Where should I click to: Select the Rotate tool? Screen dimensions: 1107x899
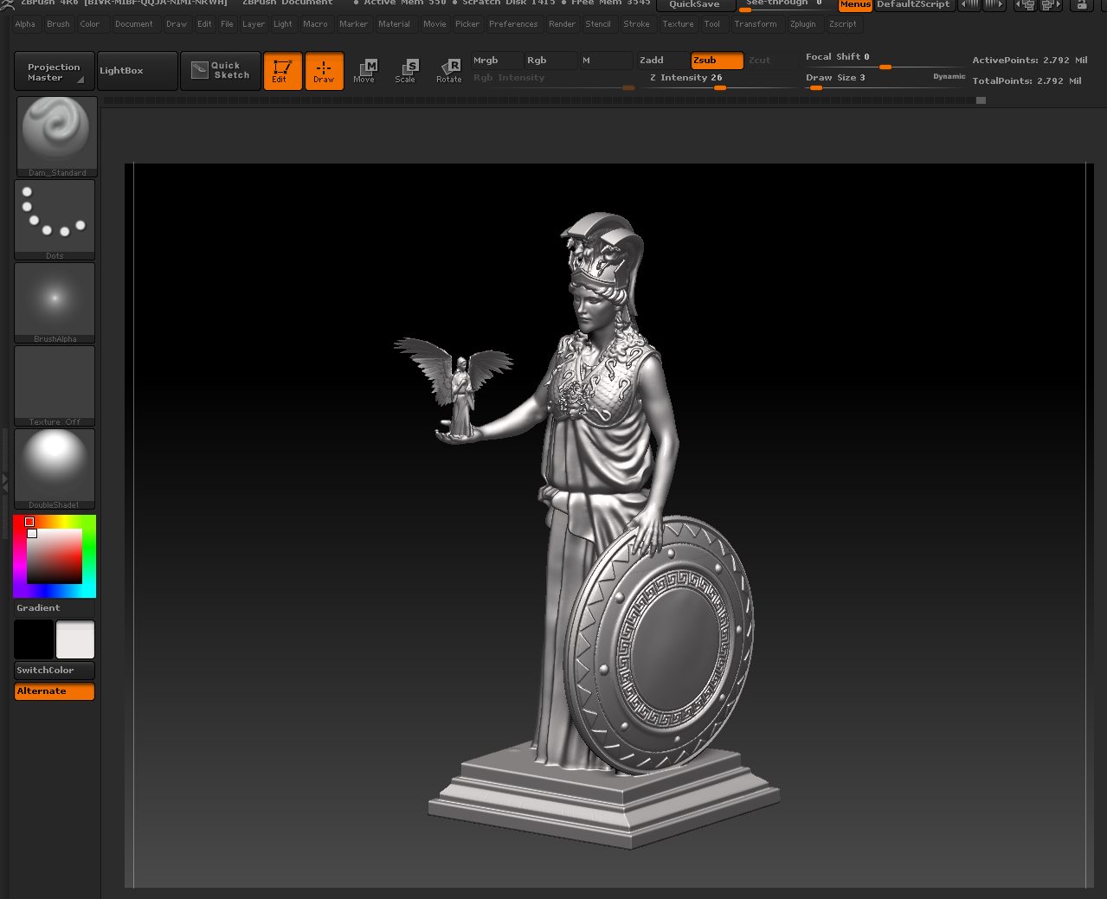[449, 71]
